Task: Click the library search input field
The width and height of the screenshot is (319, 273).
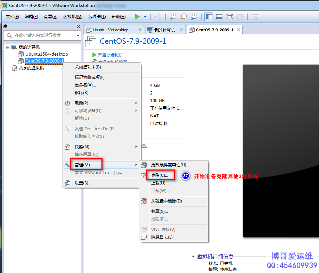Action: pos(43,35)
